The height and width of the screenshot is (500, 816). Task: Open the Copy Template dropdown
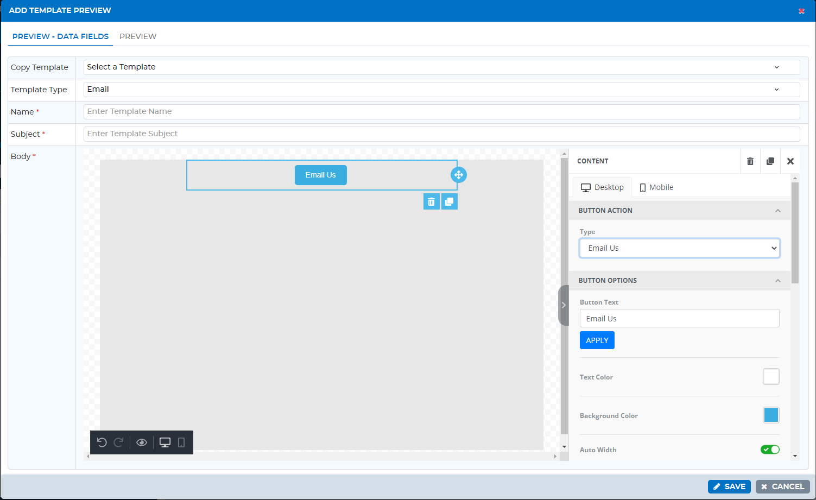[x=442, y=67]
